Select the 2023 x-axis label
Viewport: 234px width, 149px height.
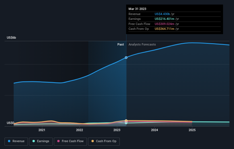pos(117,130)
